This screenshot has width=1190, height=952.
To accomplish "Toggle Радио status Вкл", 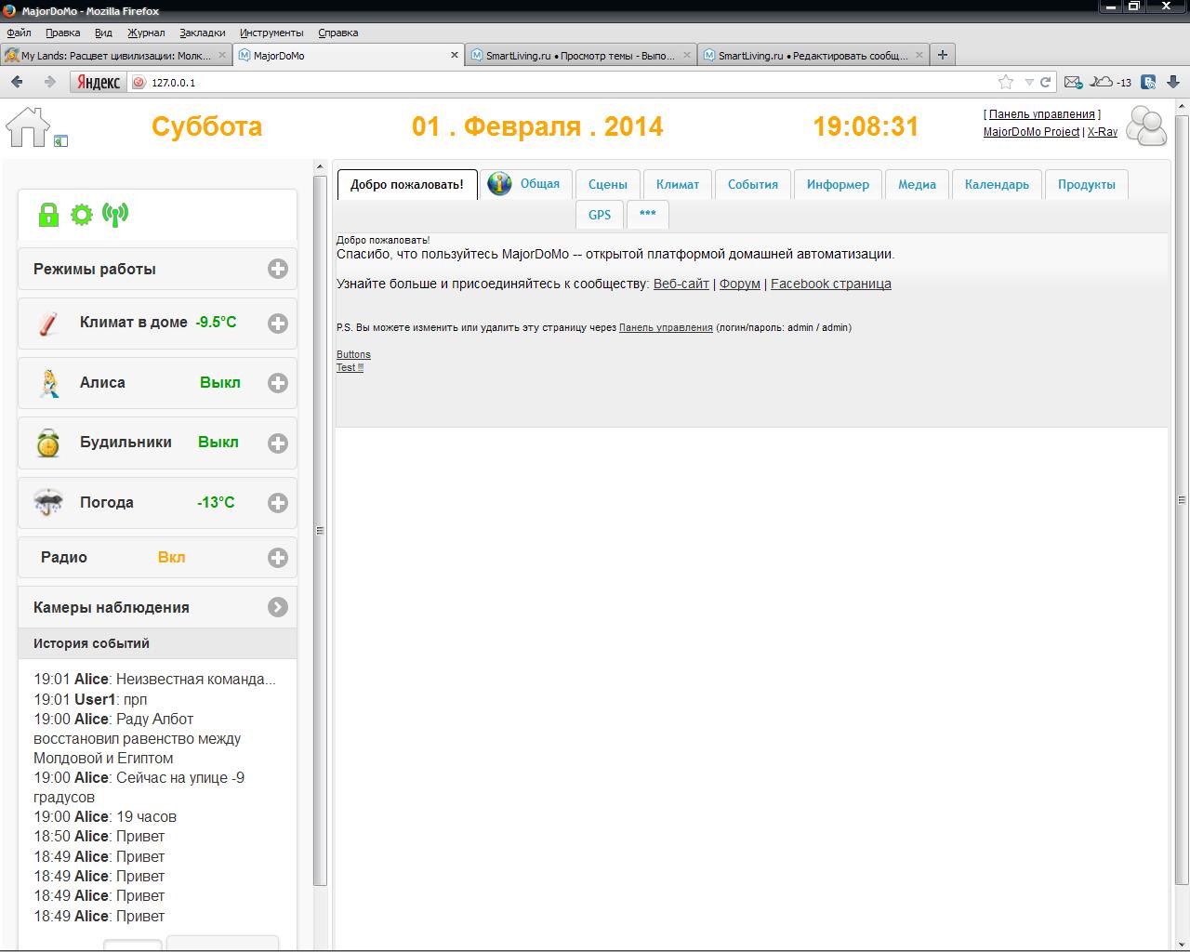I will tap(171, 557).
